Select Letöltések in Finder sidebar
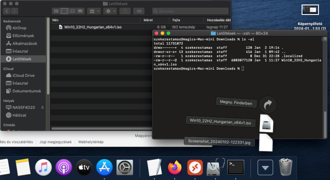 tap(23, 59)
